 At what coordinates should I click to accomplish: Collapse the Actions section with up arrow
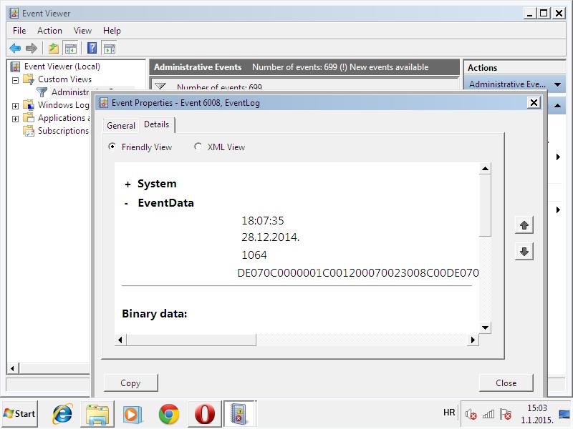click(x=557, y=105)
